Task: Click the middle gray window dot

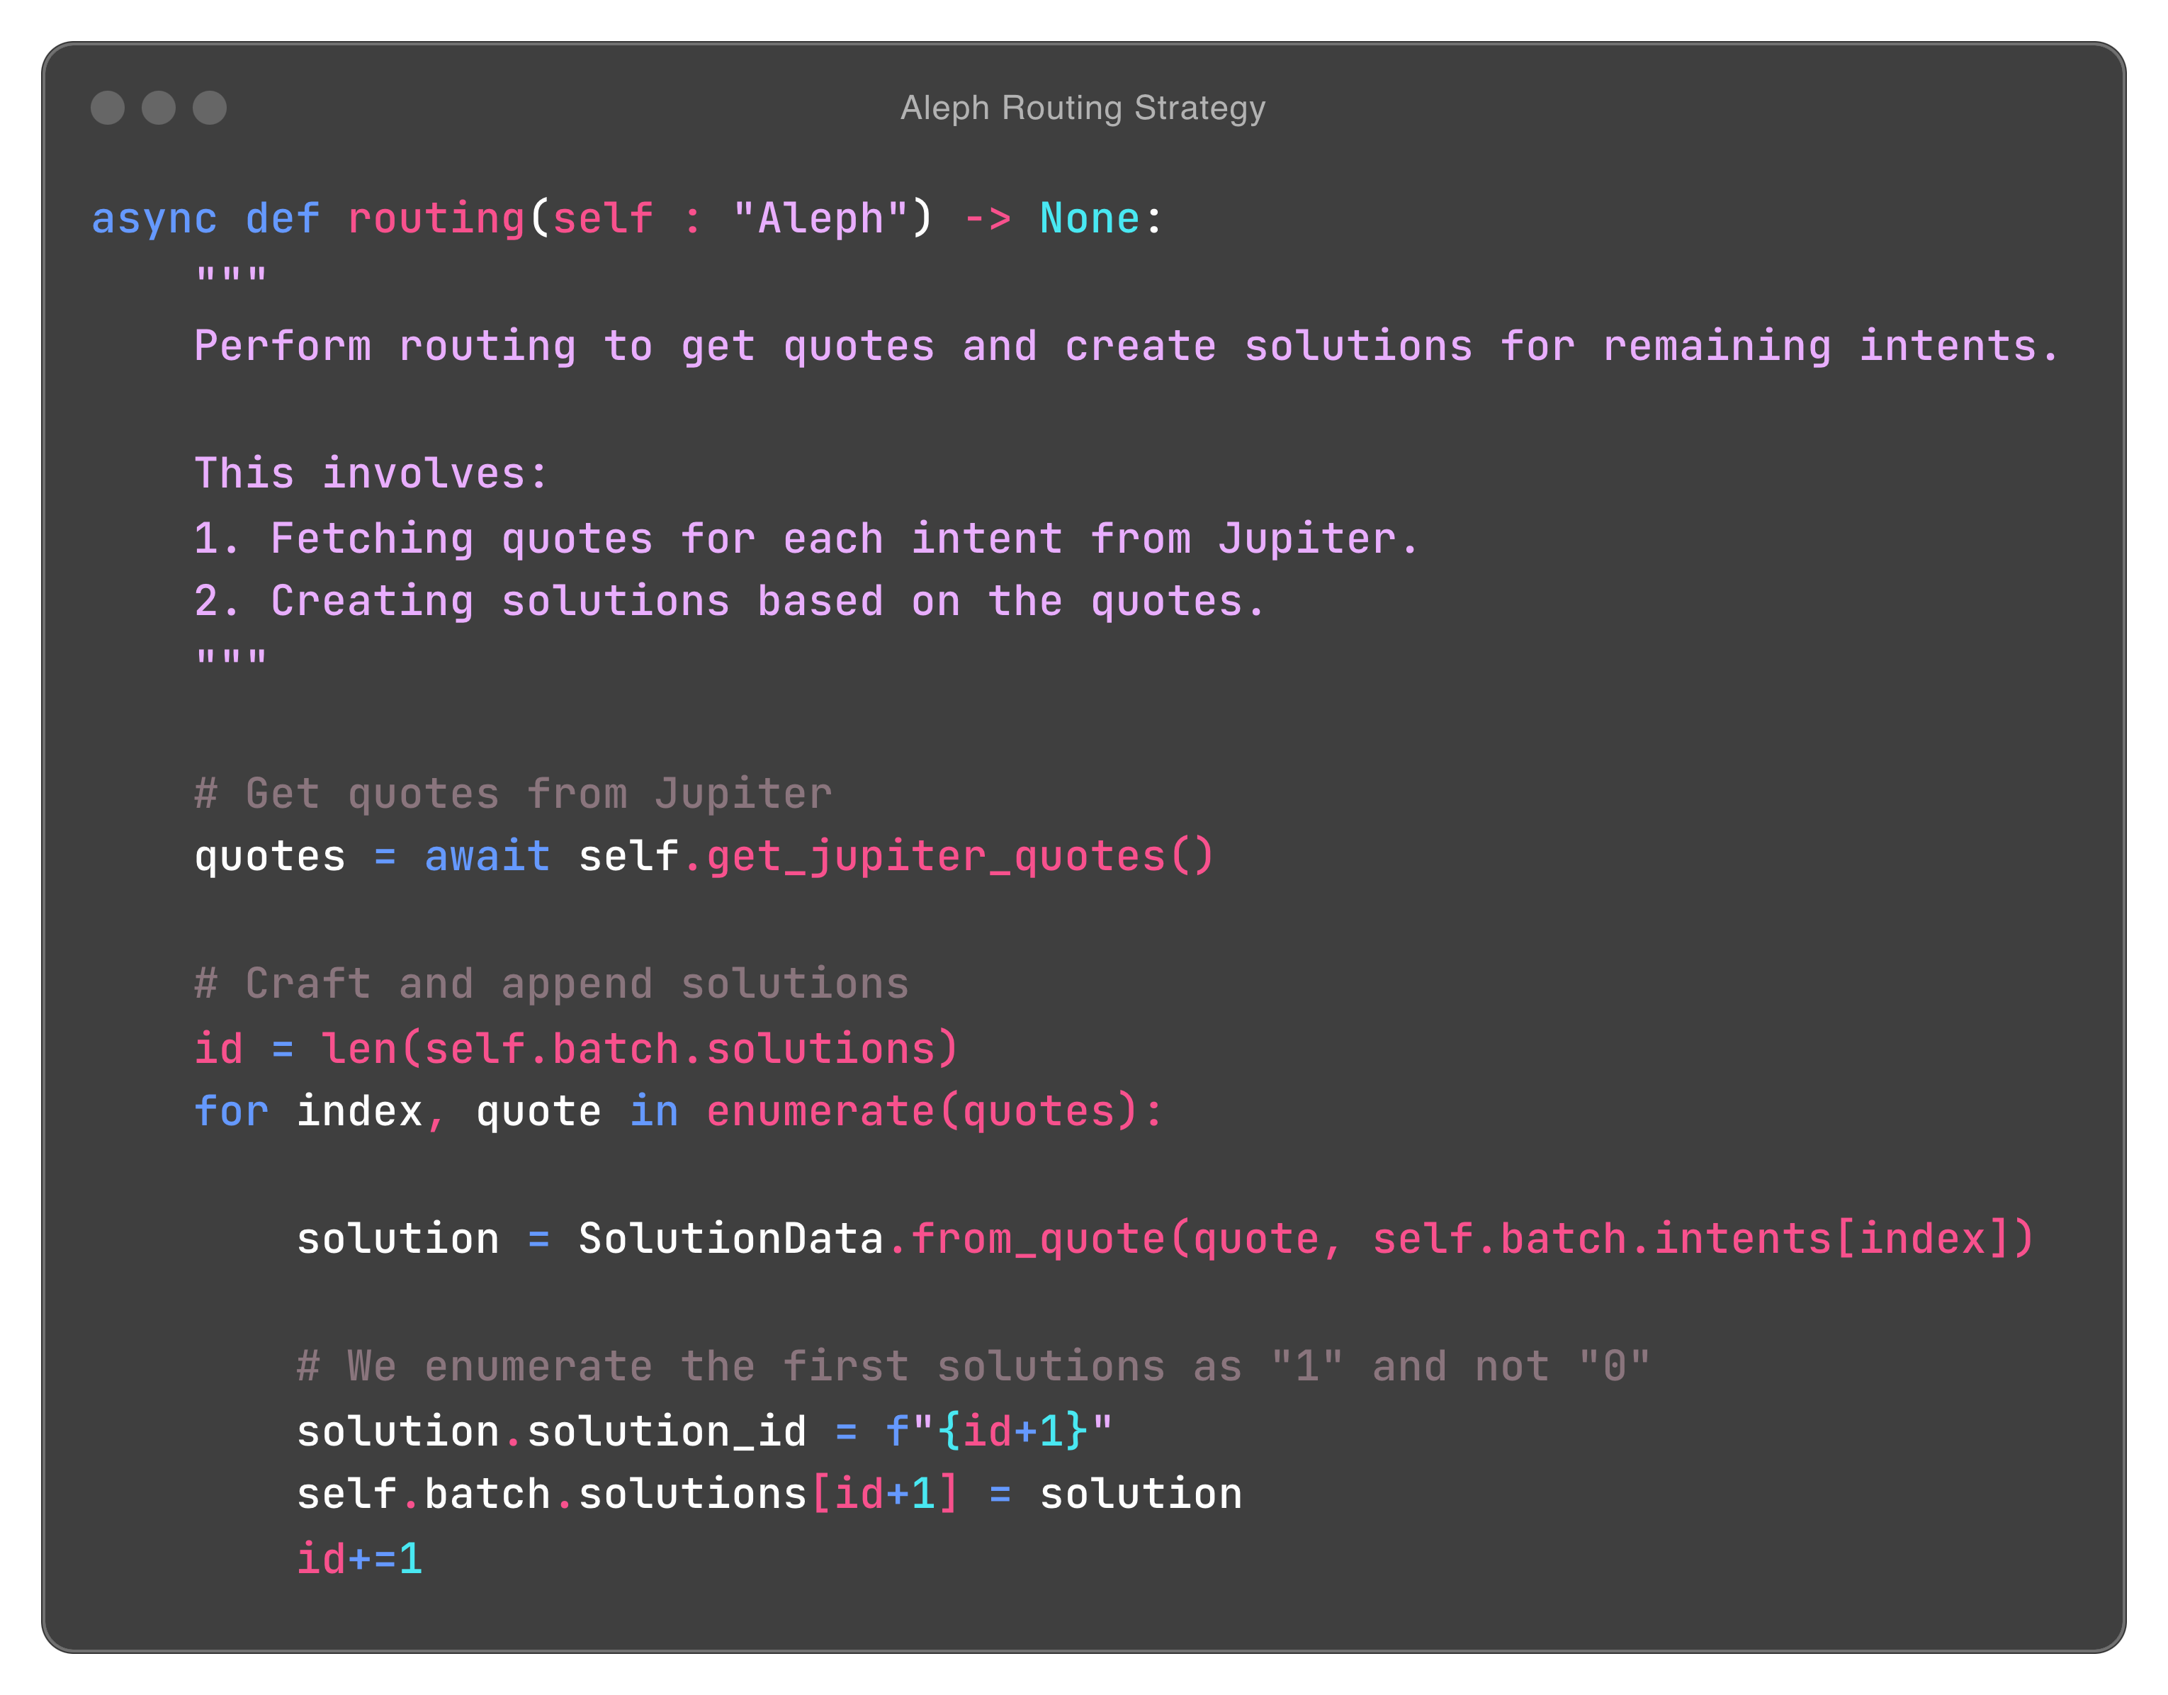Action: point(159,107)
